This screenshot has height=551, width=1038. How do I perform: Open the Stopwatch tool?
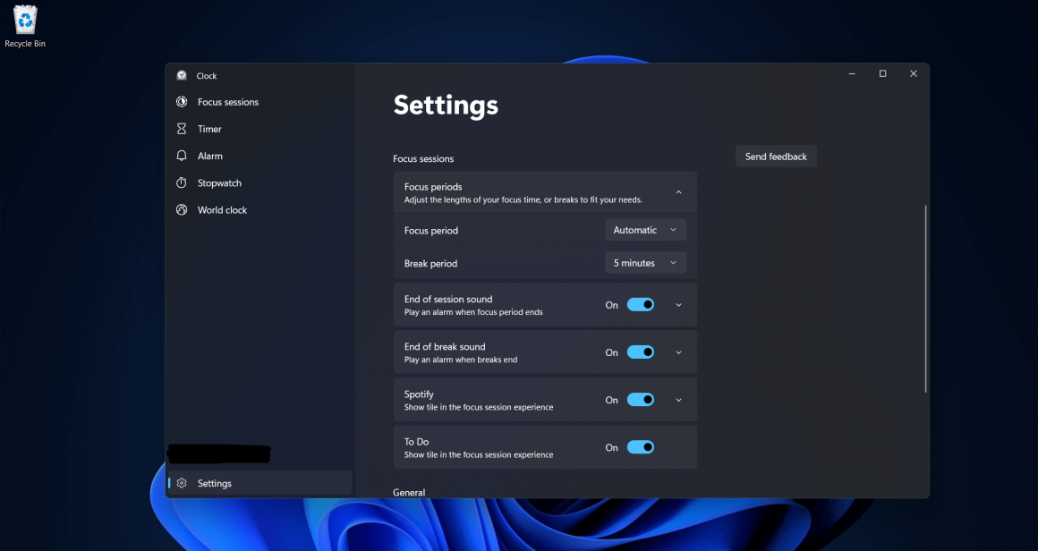219,182
